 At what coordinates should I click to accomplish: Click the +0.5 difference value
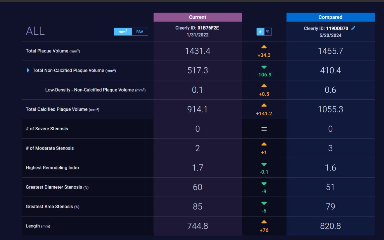[x=264, y=94]
